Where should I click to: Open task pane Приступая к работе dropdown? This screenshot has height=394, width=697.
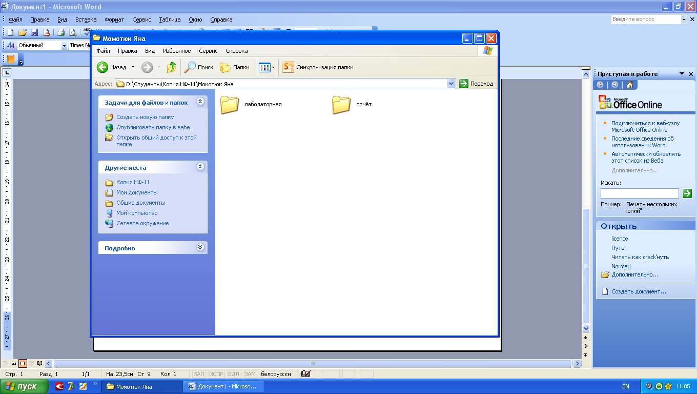682,74
